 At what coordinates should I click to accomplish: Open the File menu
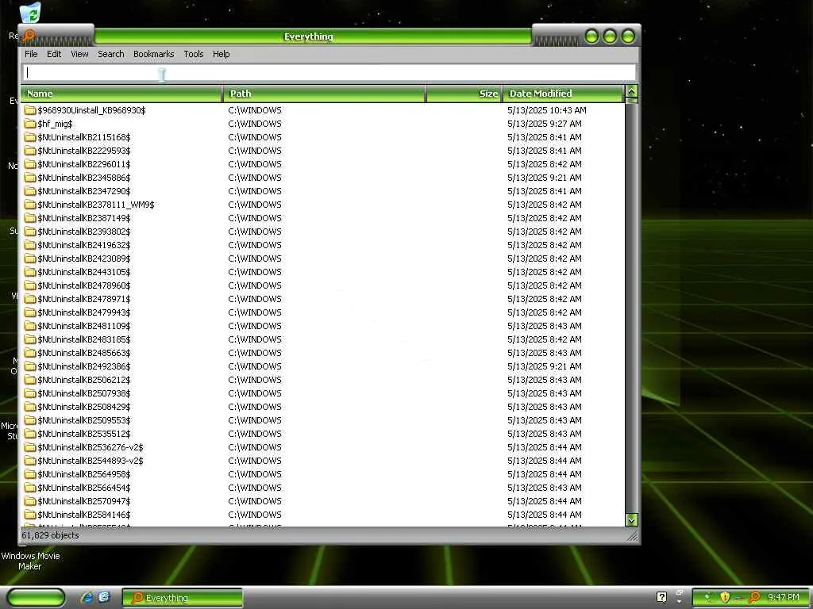point(31,54)
